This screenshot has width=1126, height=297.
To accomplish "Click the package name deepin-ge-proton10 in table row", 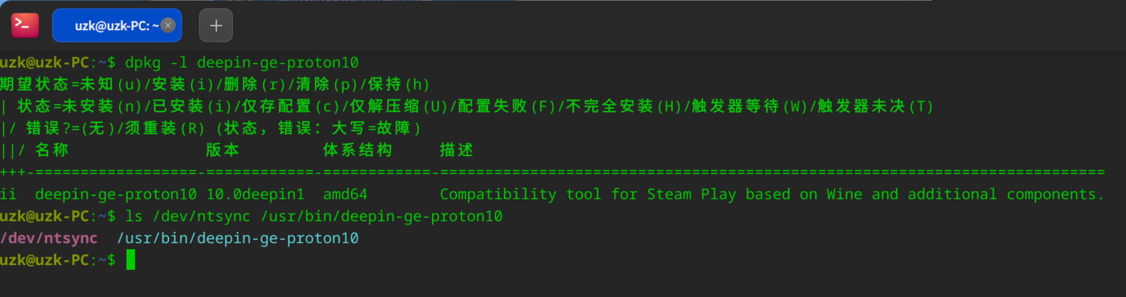I will tap(116, 194).
